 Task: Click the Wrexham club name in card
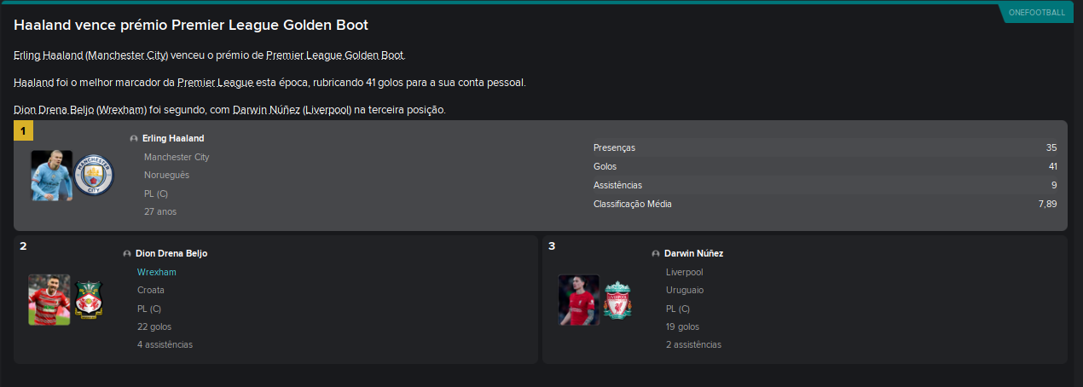[157, 272]
